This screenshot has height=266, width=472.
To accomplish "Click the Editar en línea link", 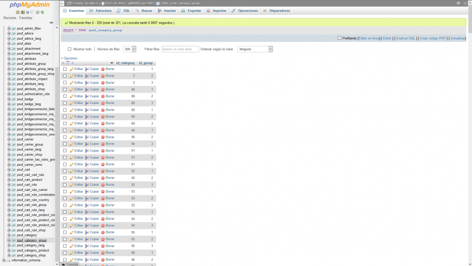I will [x=369, y=38].
